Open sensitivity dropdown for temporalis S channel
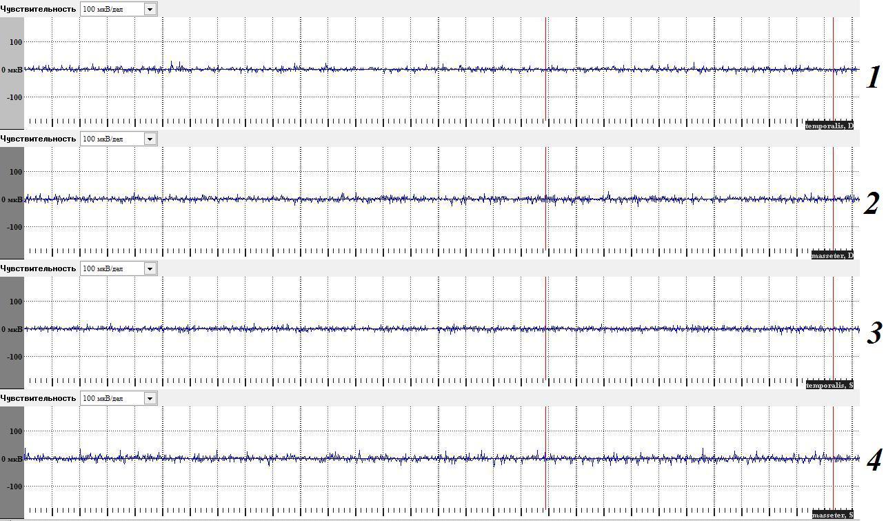This screenshot has width=886, height=521. pos(150,268)
